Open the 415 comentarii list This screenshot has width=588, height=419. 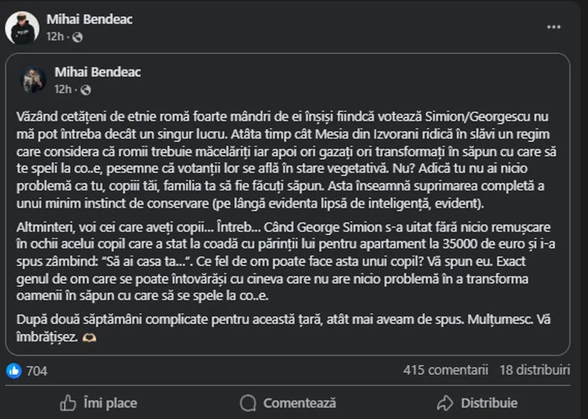pos(446,370)
